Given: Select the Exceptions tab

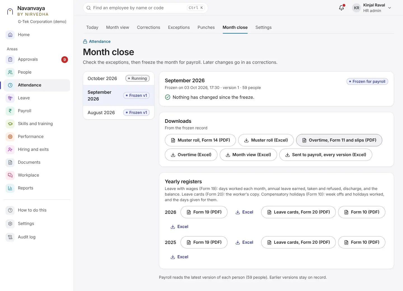Looking at the screenshot, I should [x=179, y=27].
